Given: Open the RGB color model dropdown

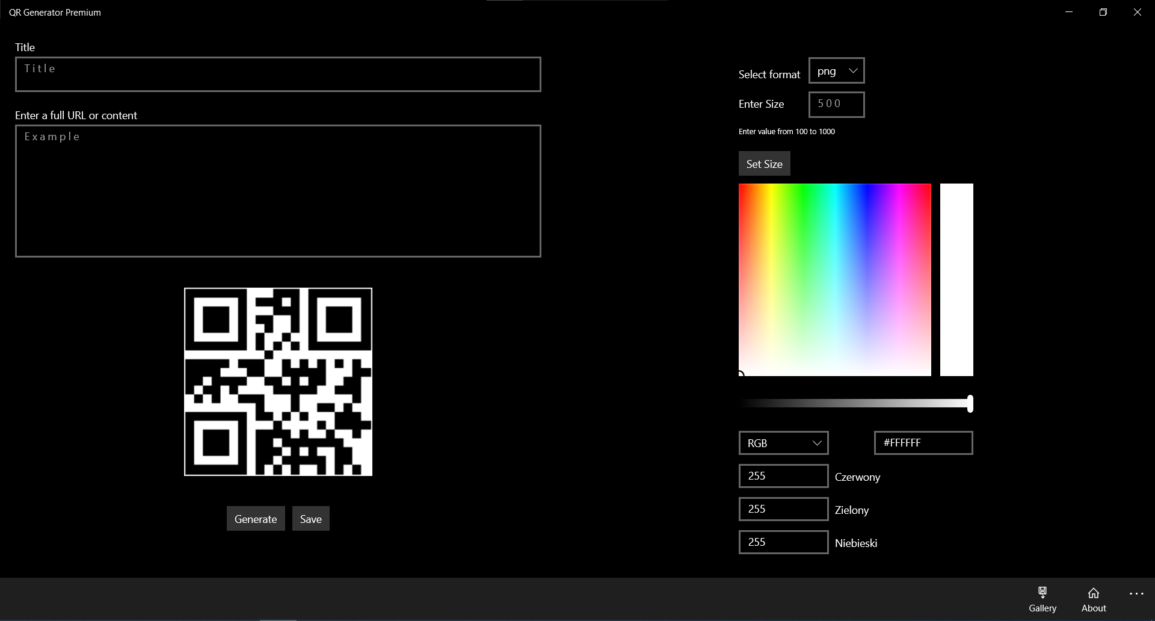Looking at the screenshot, I should click(x=783, y=443).
